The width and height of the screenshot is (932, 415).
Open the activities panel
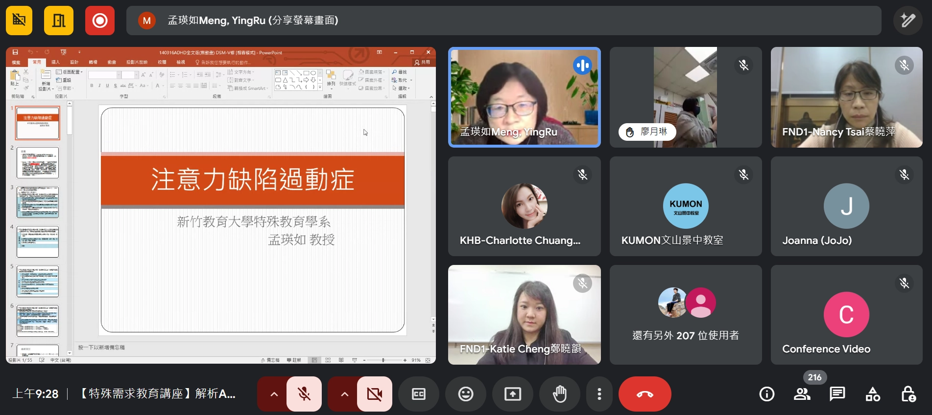[873, 394]
